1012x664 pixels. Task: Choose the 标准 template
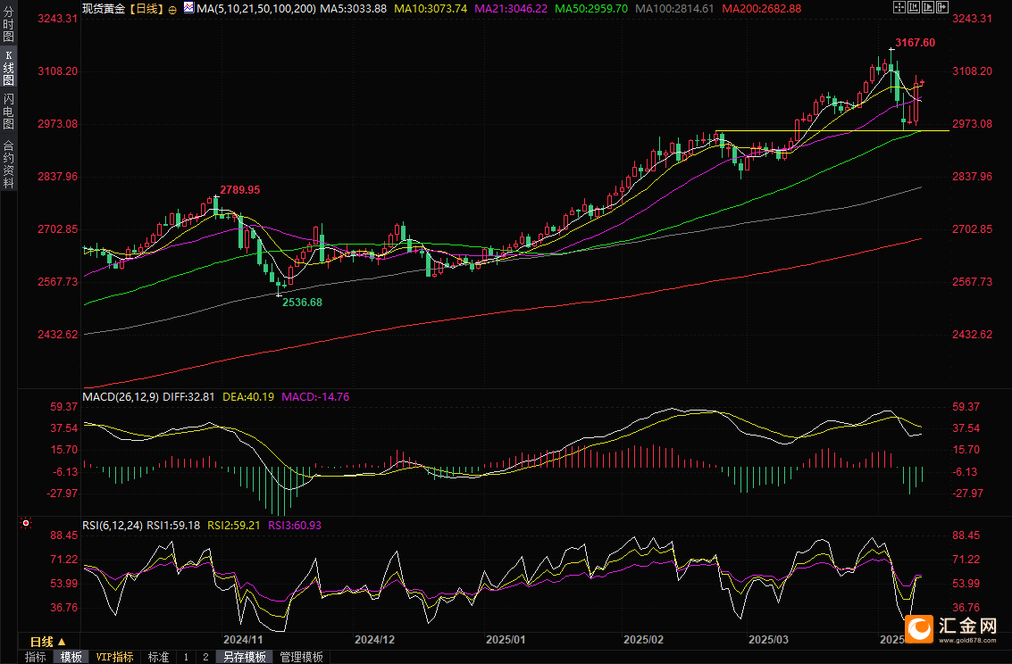pyautogui.click(x=158, y=657)
